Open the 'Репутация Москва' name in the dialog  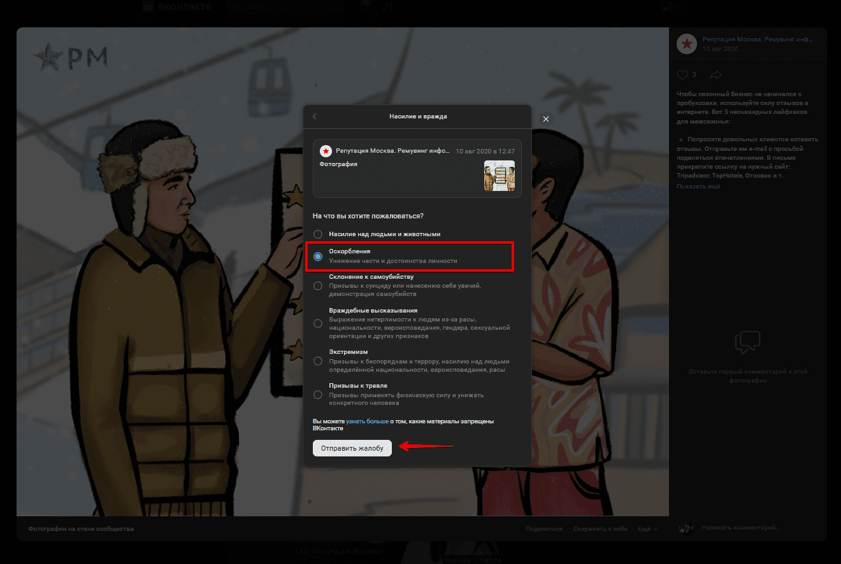pos(393,151)
